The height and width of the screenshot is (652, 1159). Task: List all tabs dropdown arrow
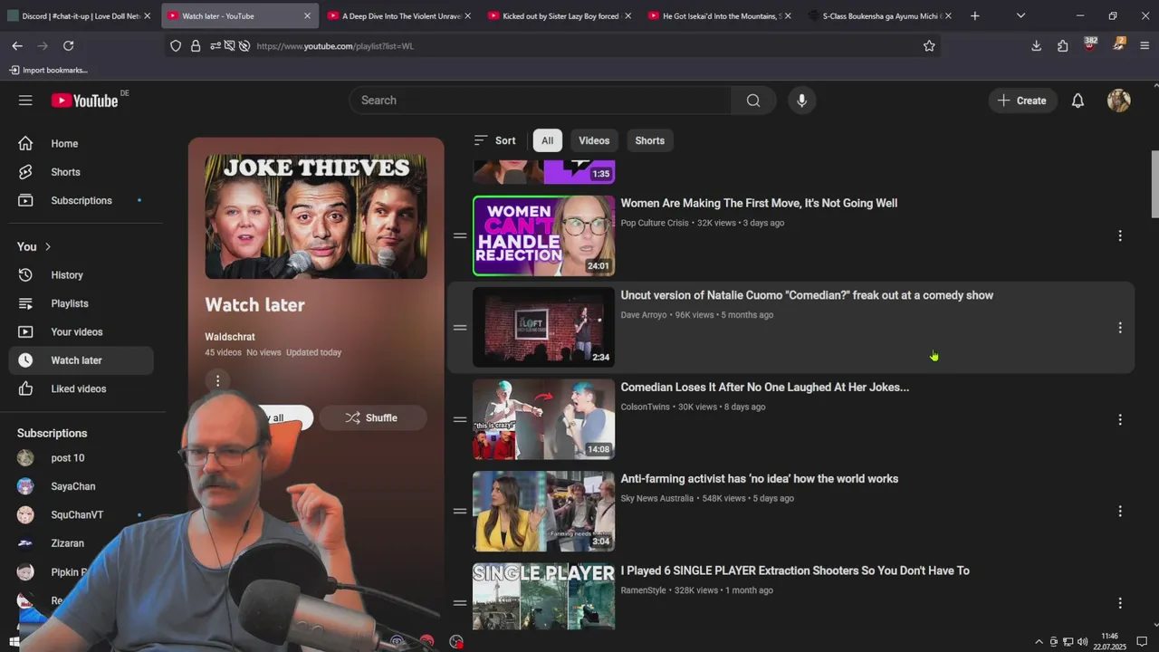point(1020,15)
